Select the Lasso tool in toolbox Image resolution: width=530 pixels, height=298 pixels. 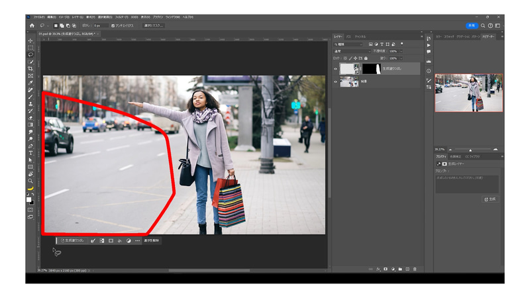tap(30, 54)
